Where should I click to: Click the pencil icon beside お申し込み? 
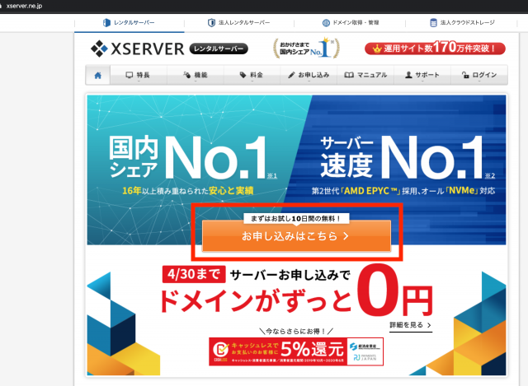[291, 75]
